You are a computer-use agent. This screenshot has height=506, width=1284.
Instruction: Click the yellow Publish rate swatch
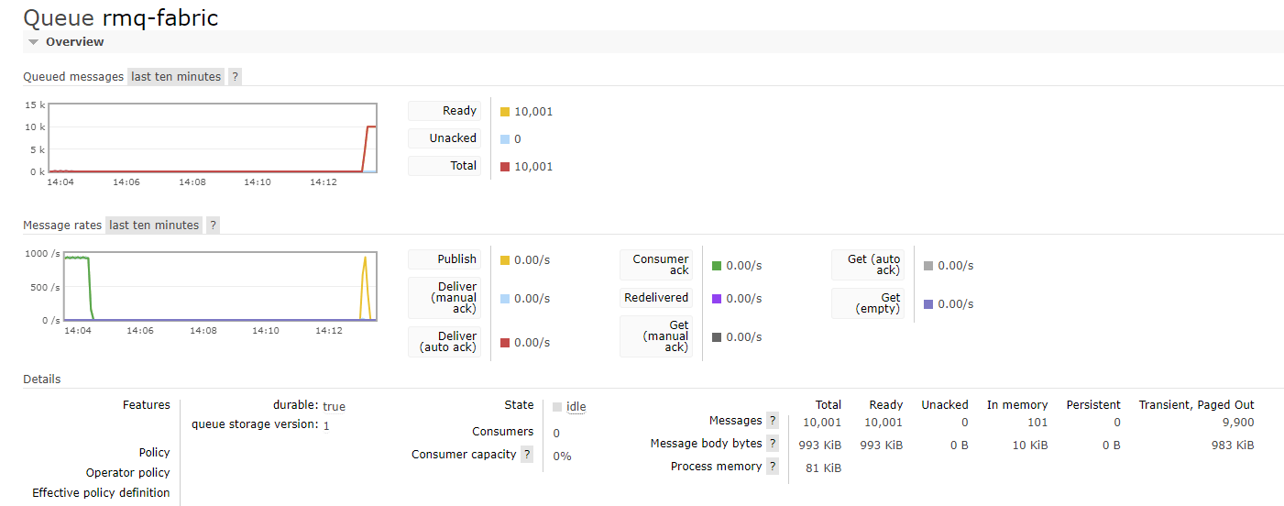pos(505,260)
